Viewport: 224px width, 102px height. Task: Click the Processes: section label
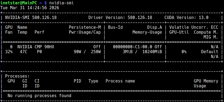click(x=17, y=76)
